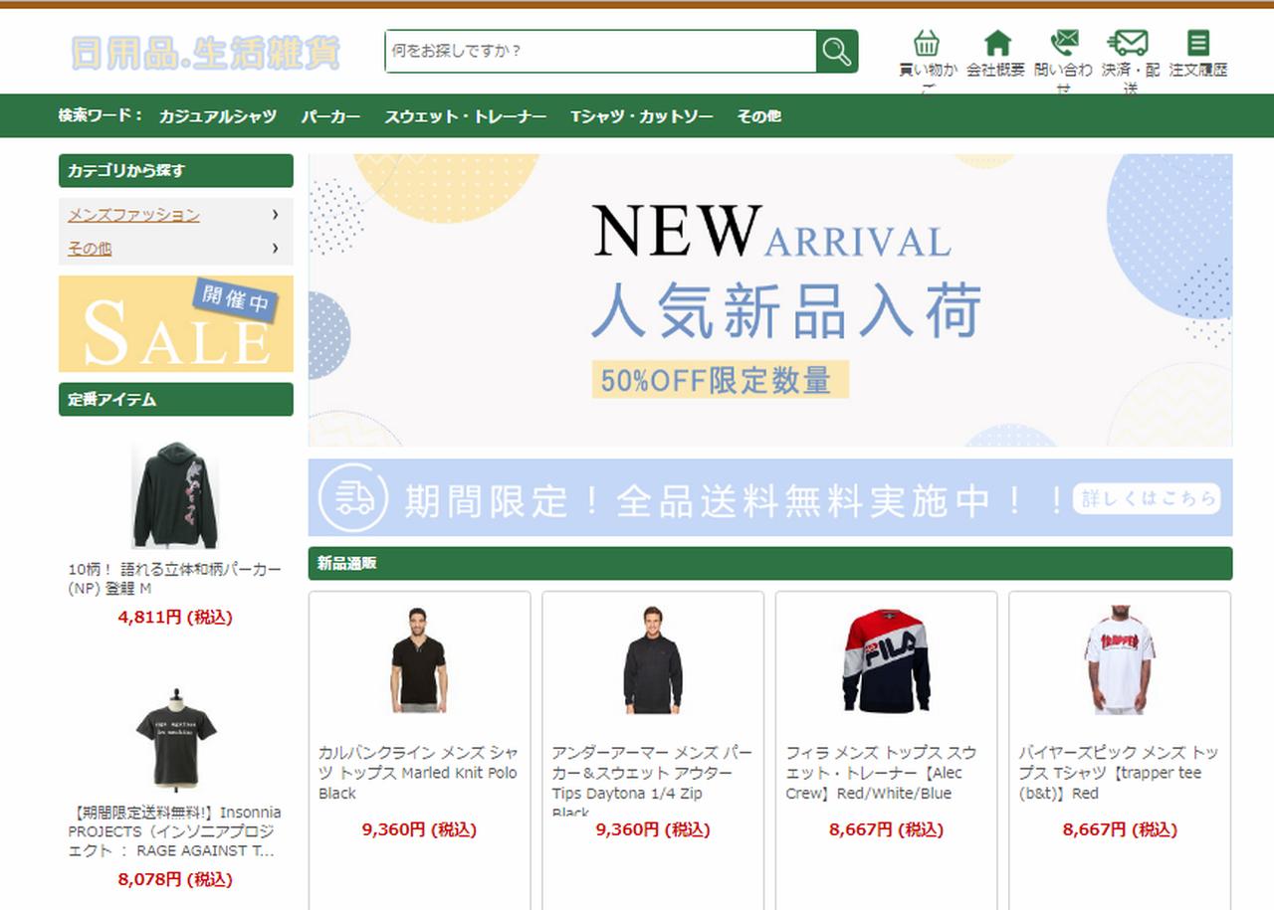The height and width of the screenshot is (910, 1274).
Task: Open the shopping cart basket icon
Action: tap(927, 43)
